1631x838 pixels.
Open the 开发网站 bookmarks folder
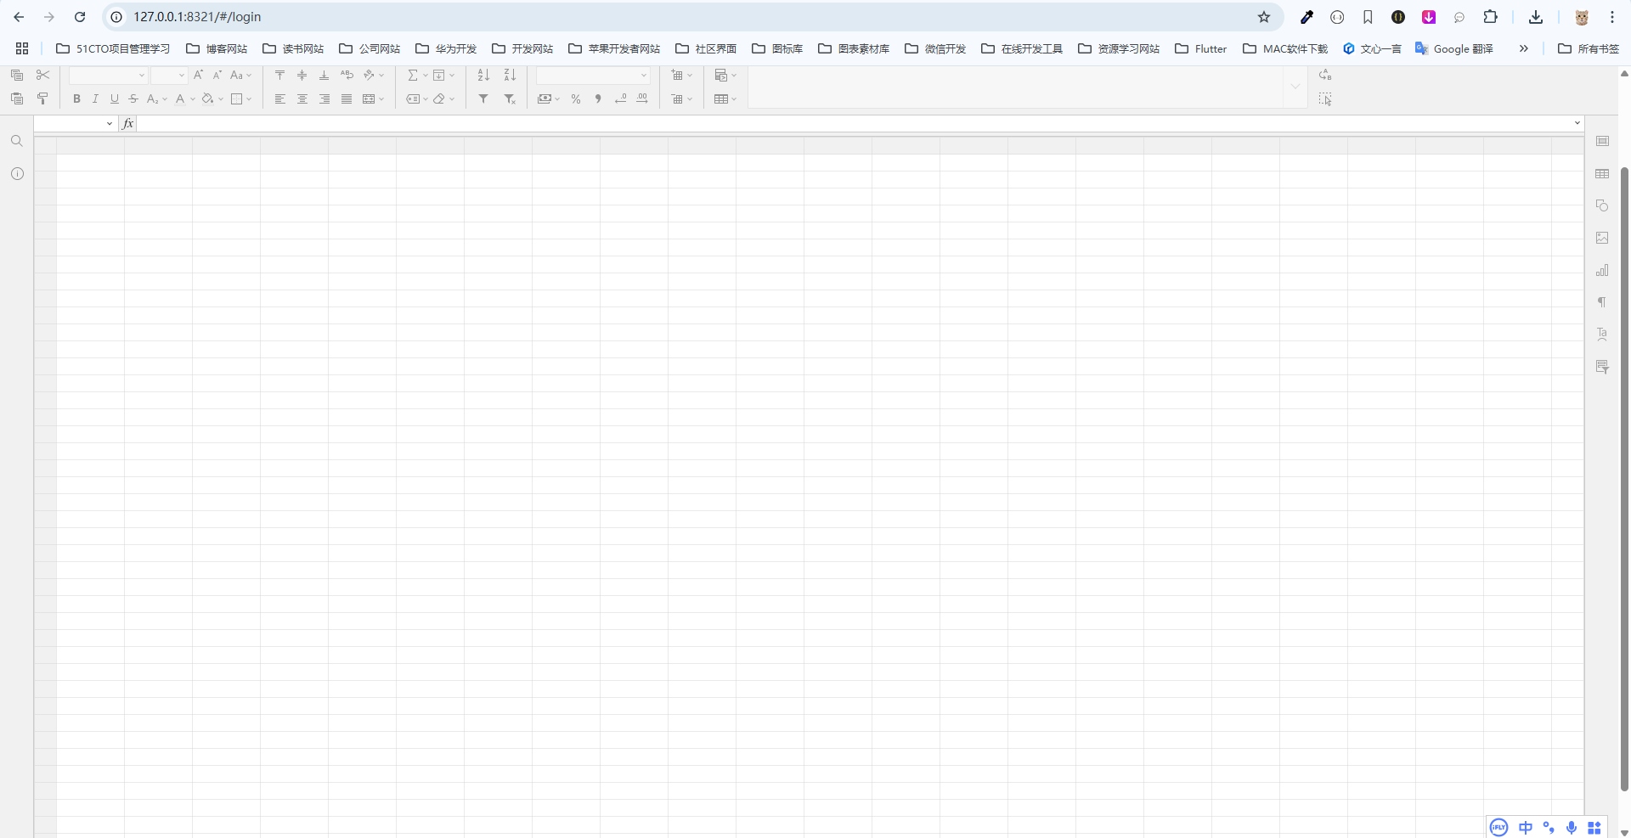(x=522, y=48)
